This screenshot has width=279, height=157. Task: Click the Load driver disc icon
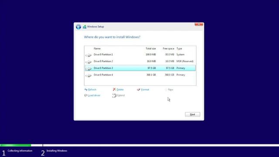(86, 96)
